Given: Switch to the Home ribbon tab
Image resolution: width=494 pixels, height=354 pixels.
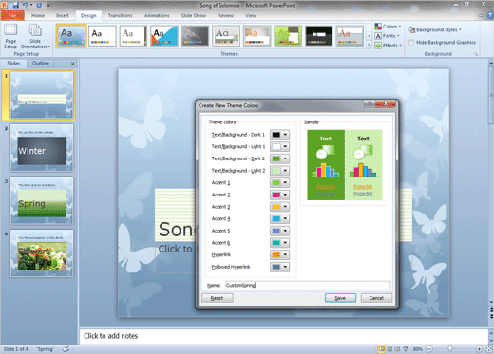Looking at the screenshot, I should 38,15.
